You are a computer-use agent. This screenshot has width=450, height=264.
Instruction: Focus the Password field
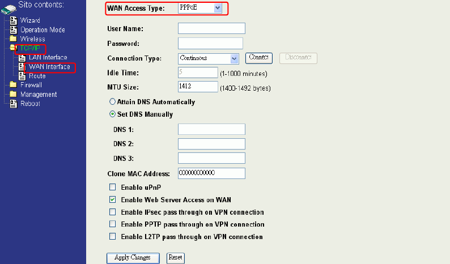(210, 43)
